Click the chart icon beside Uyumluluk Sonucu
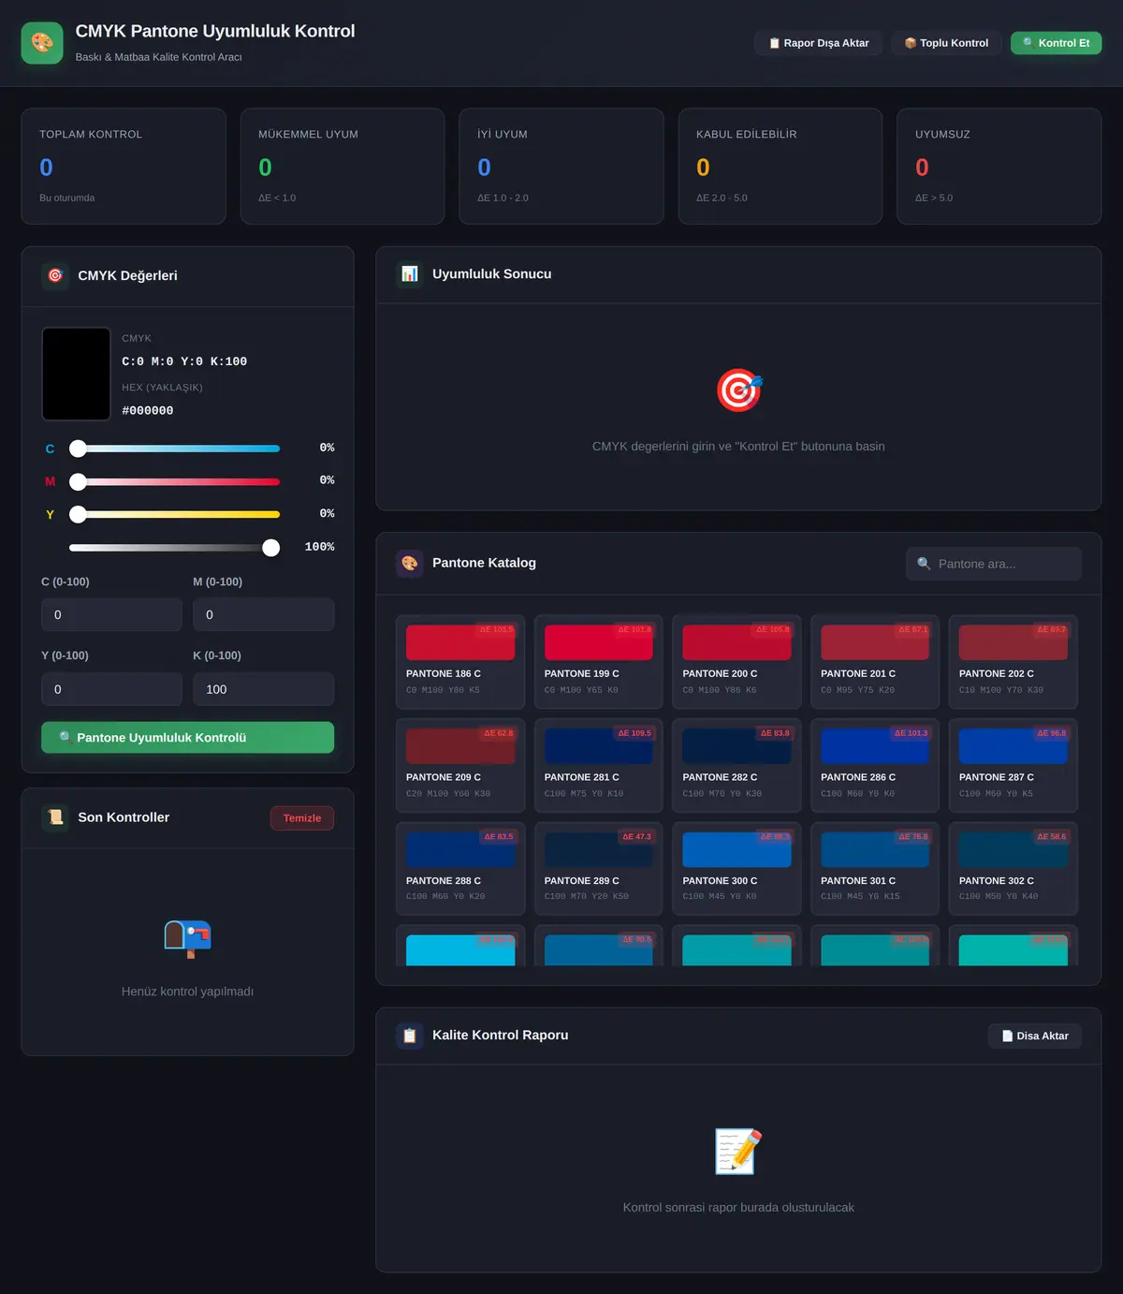The height and width of the screenshot is (1294, 1123). coord(409,273)
